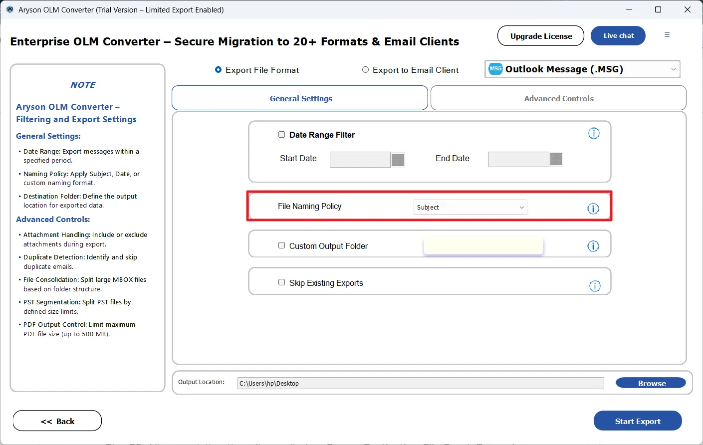Expand the Outlook Message (.MSG) format dropdown
703x445 pixels.
pos(673,69)
